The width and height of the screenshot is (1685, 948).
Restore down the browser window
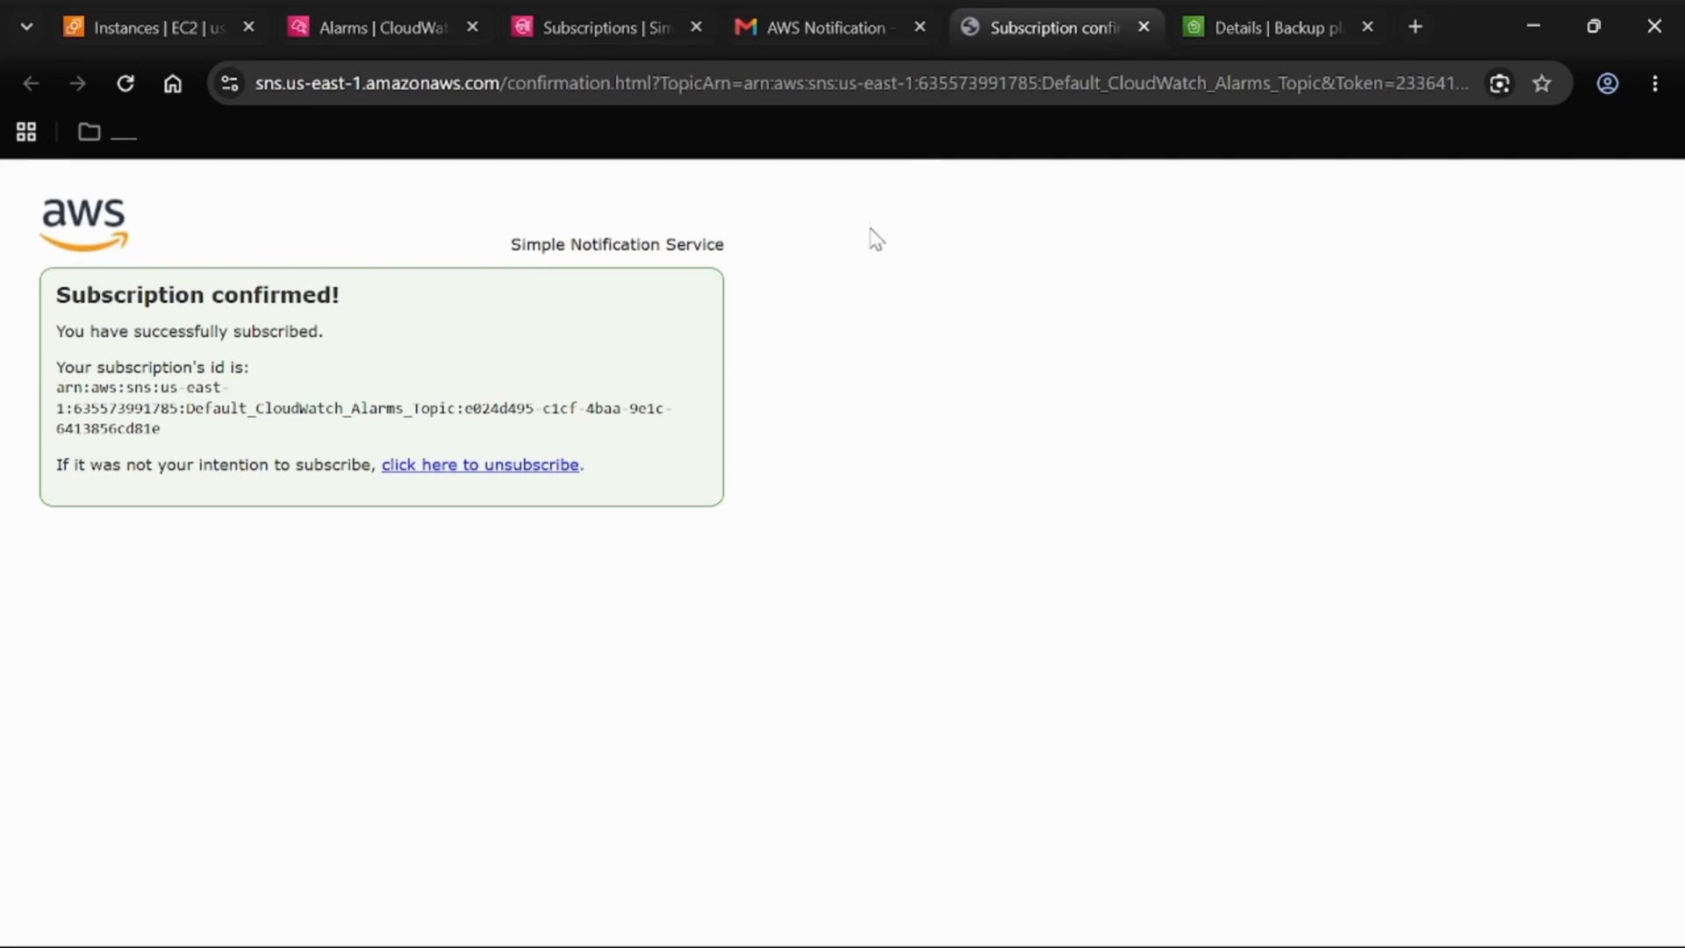[1594, 26]
